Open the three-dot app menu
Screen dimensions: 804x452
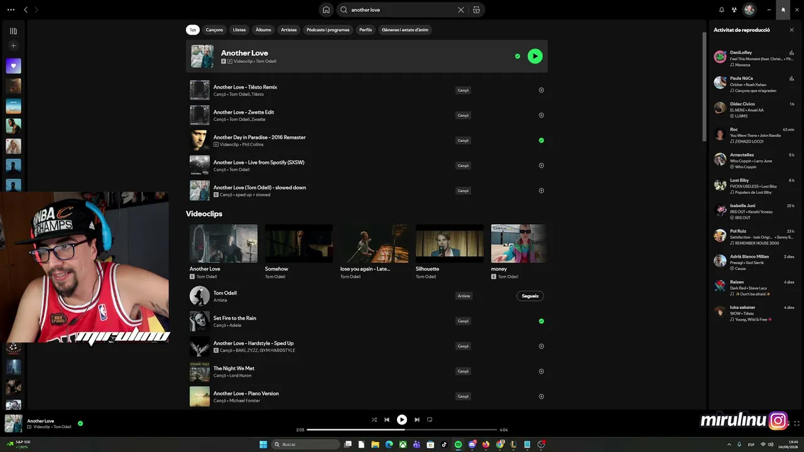click(x=11, y=10)
